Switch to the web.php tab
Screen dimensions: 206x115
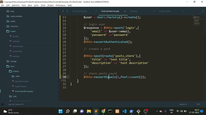134,11
